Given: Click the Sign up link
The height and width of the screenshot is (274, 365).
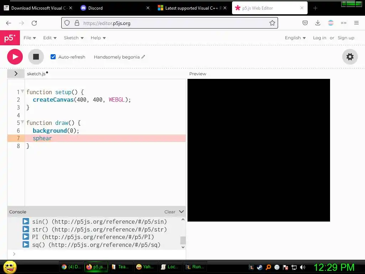Looking at the screenshot, I should (x=346, y=38).
